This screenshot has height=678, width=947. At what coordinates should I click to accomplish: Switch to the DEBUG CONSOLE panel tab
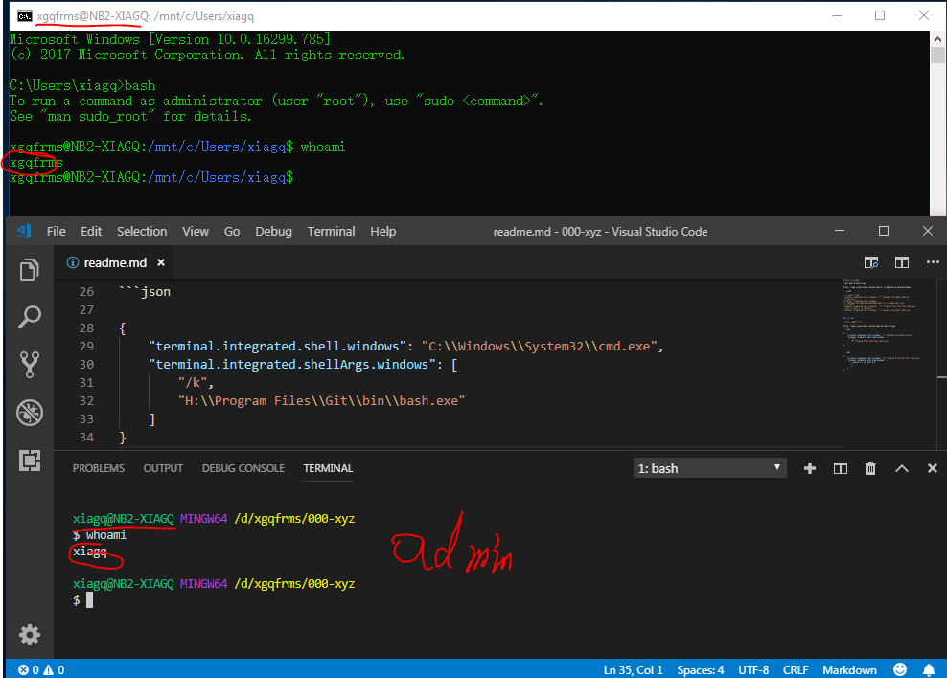(243, 468)
